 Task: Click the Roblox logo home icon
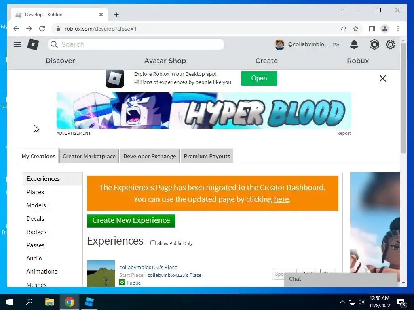(33, 44)
